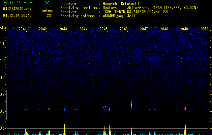Click the bright meteor echo near 2049
This screenshot has width=212, height=135.
(x=185, y=108)
